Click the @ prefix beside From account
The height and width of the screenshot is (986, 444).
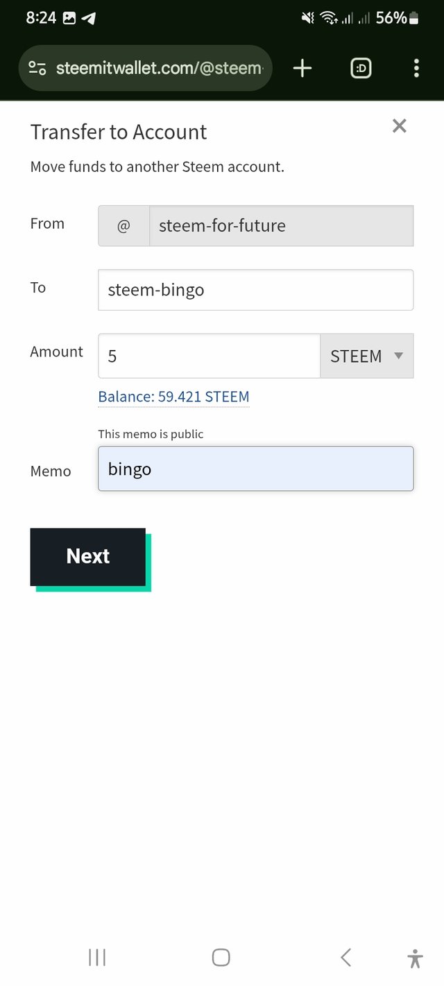(123, 225)
